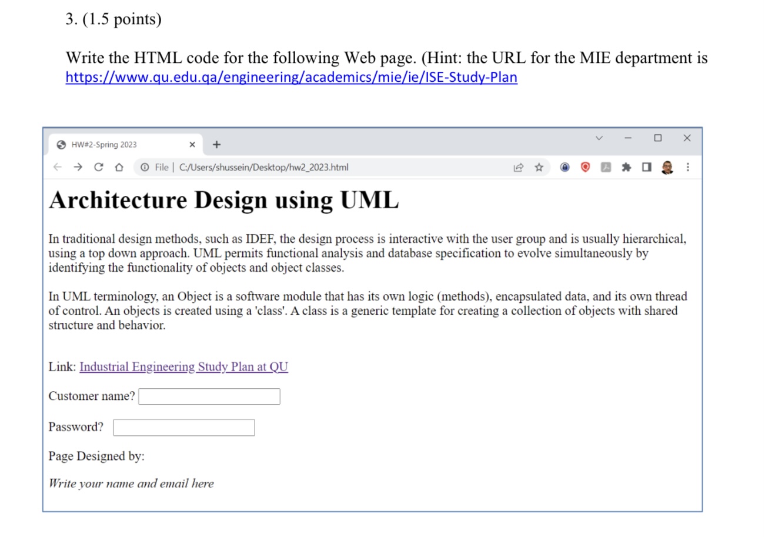Close the HW#2-Spring 2023 tab
The image size is (765, 537).
(192, 145)
